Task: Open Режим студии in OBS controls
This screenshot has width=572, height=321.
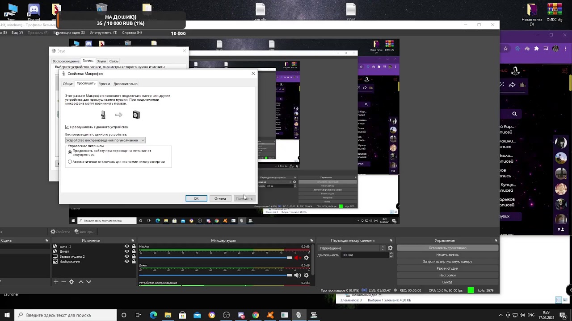Action: click(447, 268)
